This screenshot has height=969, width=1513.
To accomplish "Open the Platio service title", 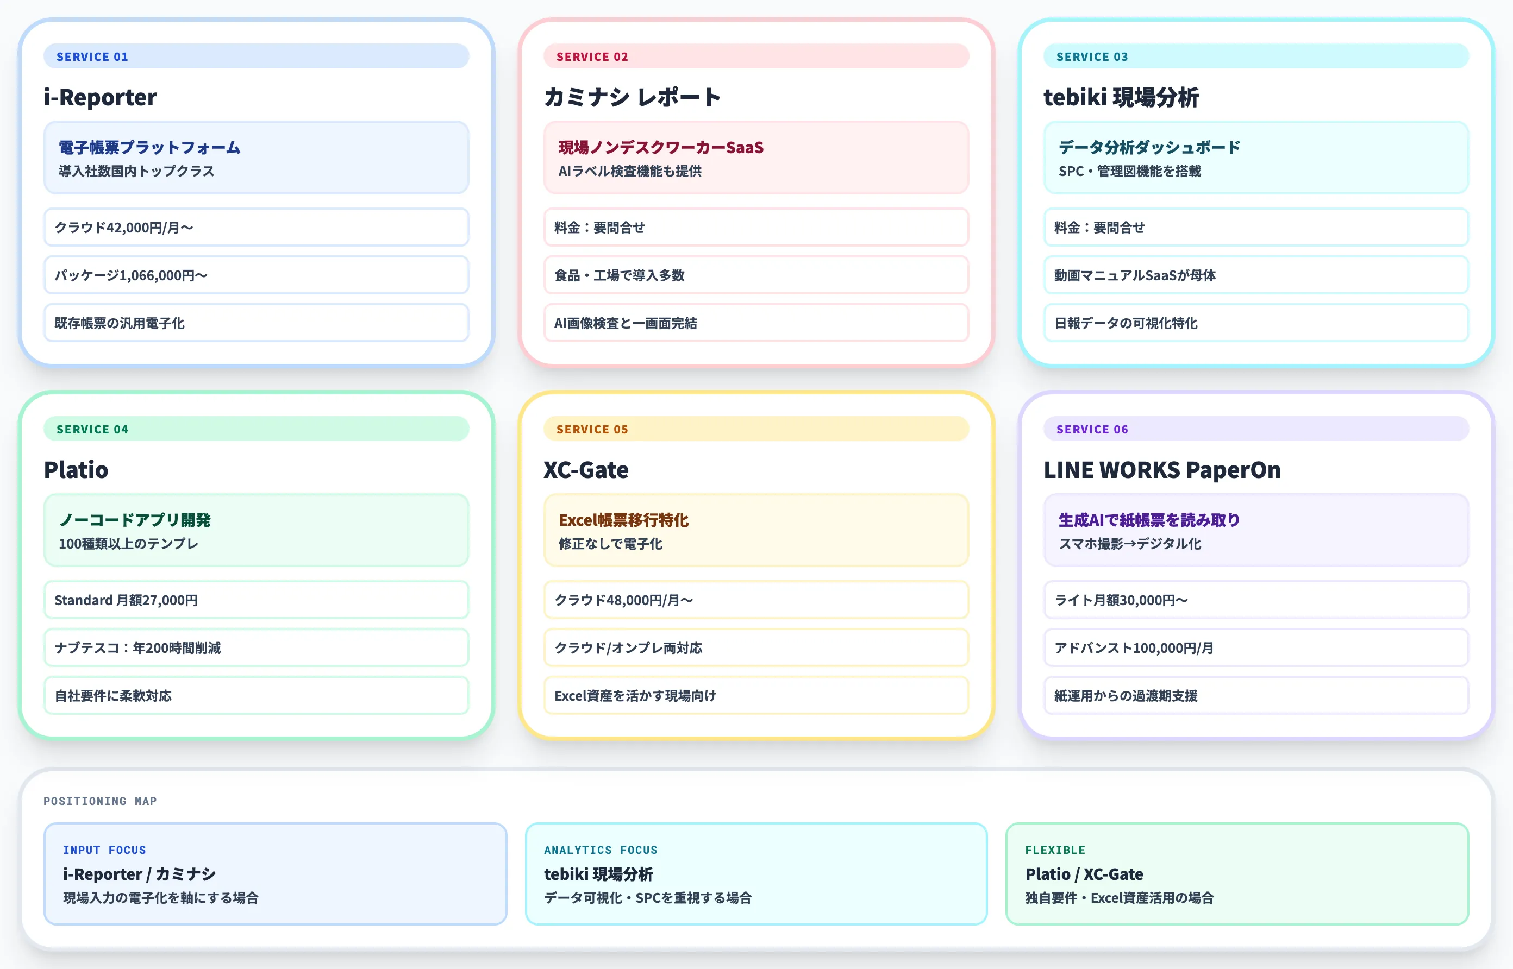I will (76, 470).
